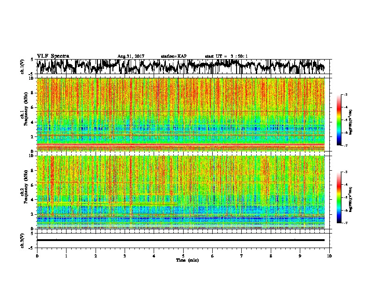Click the "station=KAP" header label

click(x=174, y=56)
